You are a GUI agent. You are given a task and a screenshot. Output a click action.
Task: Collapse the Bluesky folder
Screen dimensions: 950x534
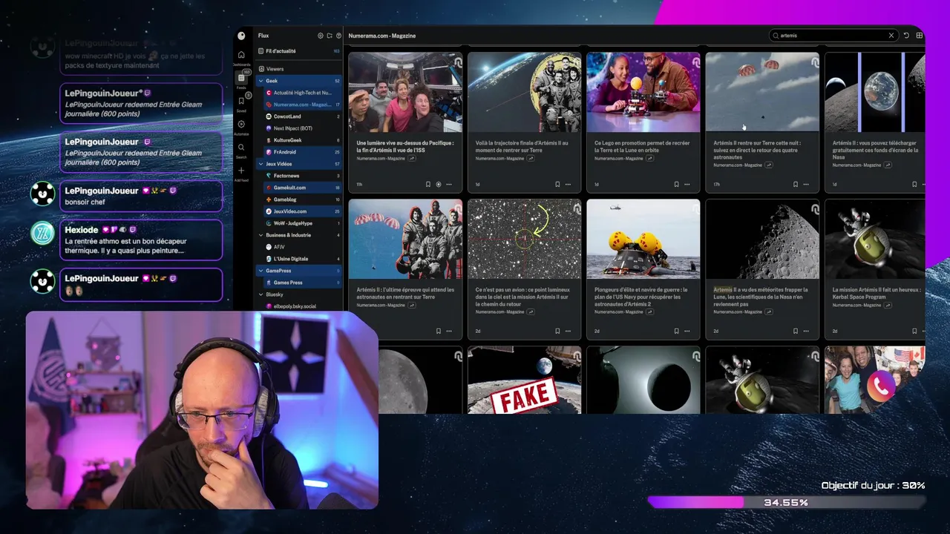261,294
